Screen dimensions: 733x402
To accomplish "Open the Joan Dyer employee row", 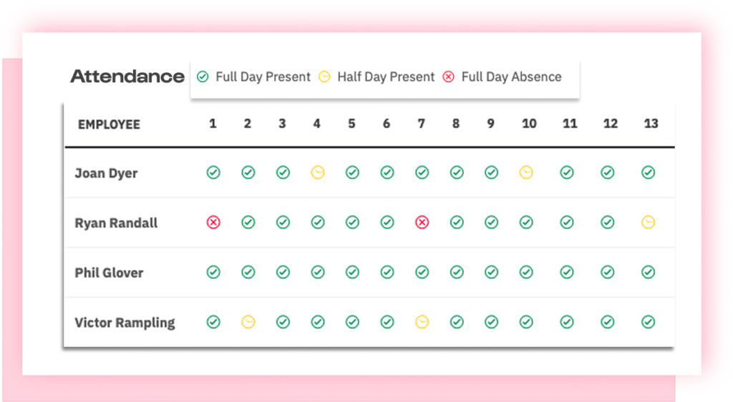I will coord(369,173).
